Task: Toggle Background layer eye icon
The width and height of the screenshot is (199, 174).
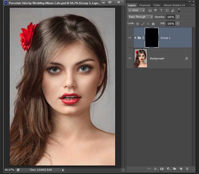Action: [130, 58]
